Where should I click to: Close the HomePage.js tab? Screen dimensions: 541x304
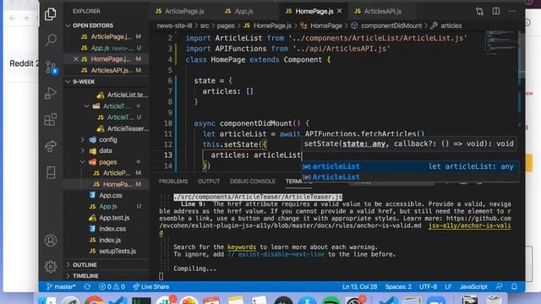click(x=340, y=11)
